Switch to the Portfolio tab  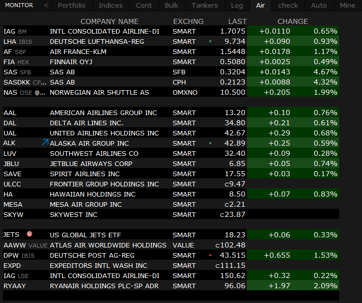tap(72, 5)
